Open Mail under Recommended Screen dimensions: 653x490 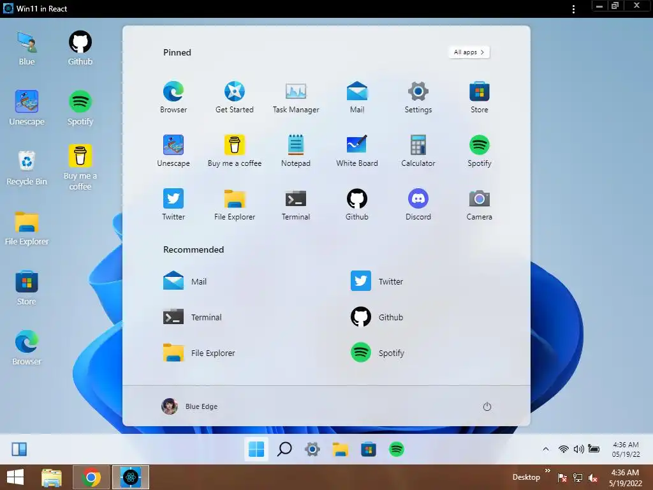tap(185, 281)
